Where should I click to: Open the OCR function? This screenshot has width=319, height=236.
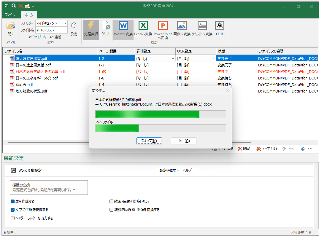point(219,25)
